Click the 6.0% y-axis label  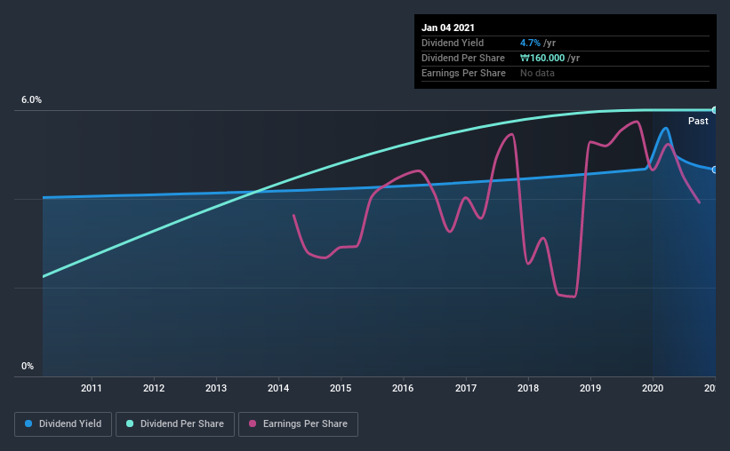(x=31, y=100)
